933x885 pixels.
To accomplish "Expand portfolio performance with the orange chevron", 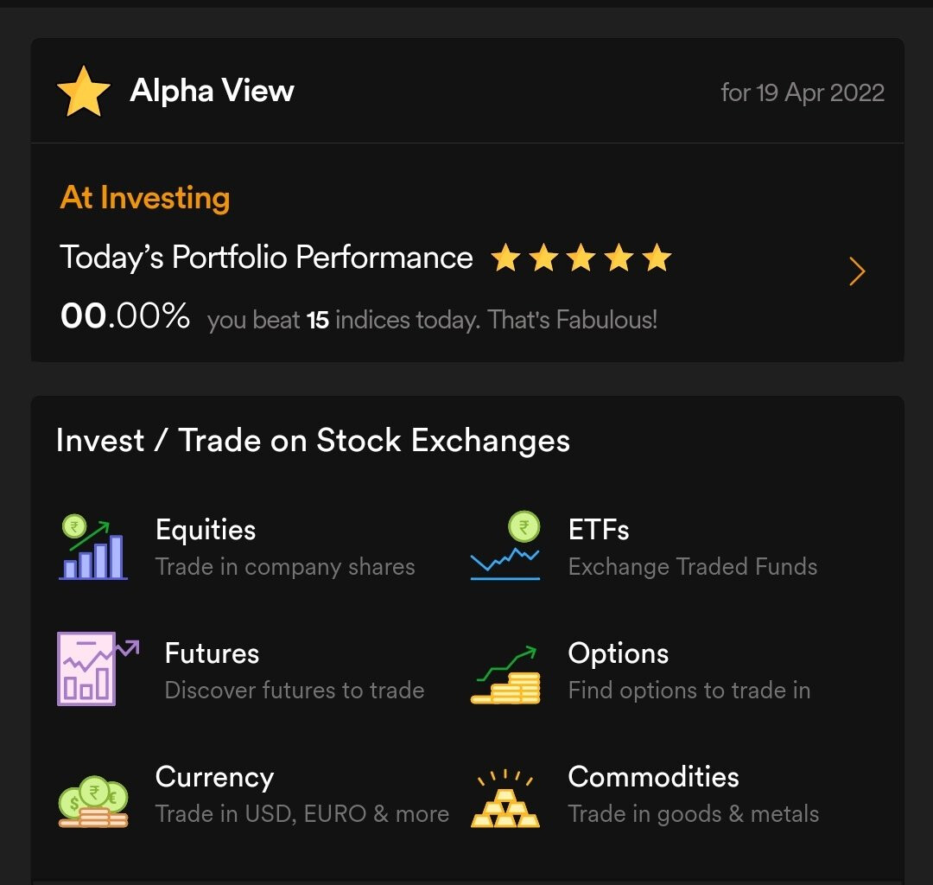I will (857, 271).
